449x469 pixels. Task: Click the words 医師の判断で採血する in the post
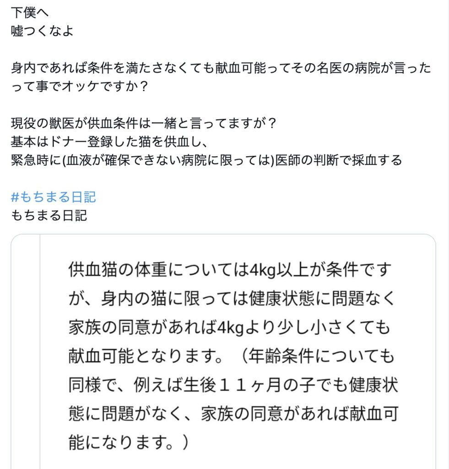tap(338, 160)
